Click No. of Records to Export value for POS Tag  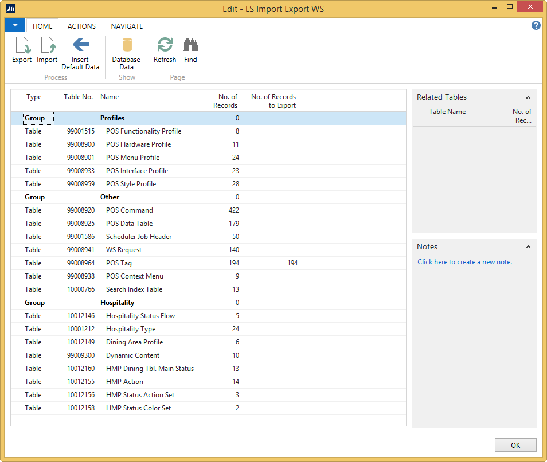292,263
